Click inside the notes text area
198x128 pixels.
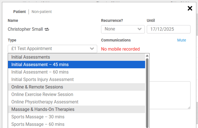coord(170,95)
